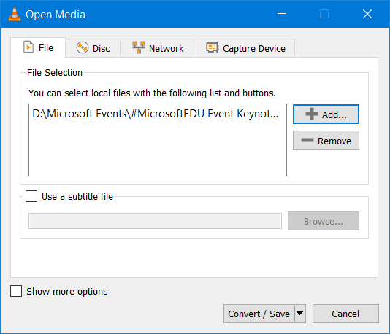This screenshot has width=390, height=334.
Task: Click the Disc tab disc icon
Action: tap(83, 47)
